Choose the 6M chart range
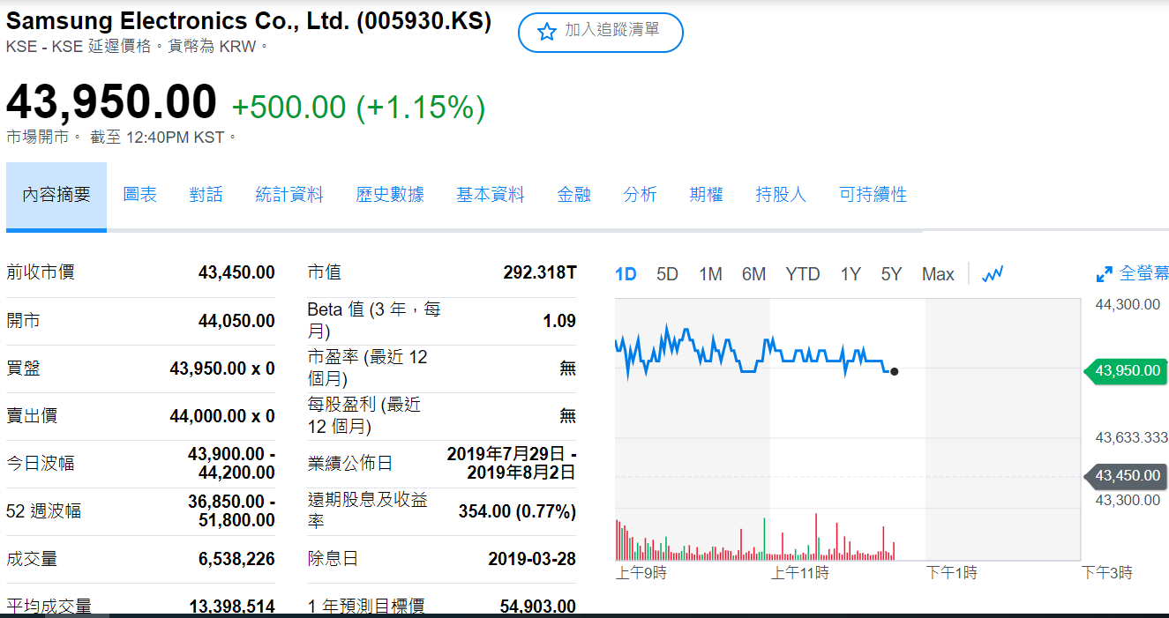The width and height of the screenshot is (1169, 618). 753,274
